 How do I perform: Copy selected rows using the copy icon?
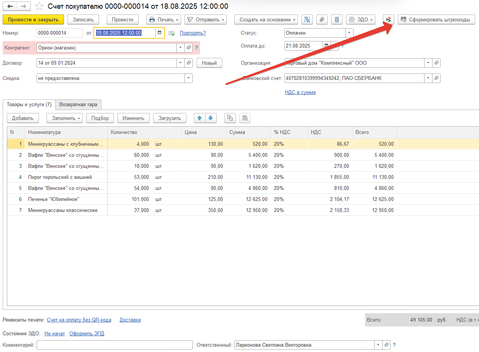[230, 118]
